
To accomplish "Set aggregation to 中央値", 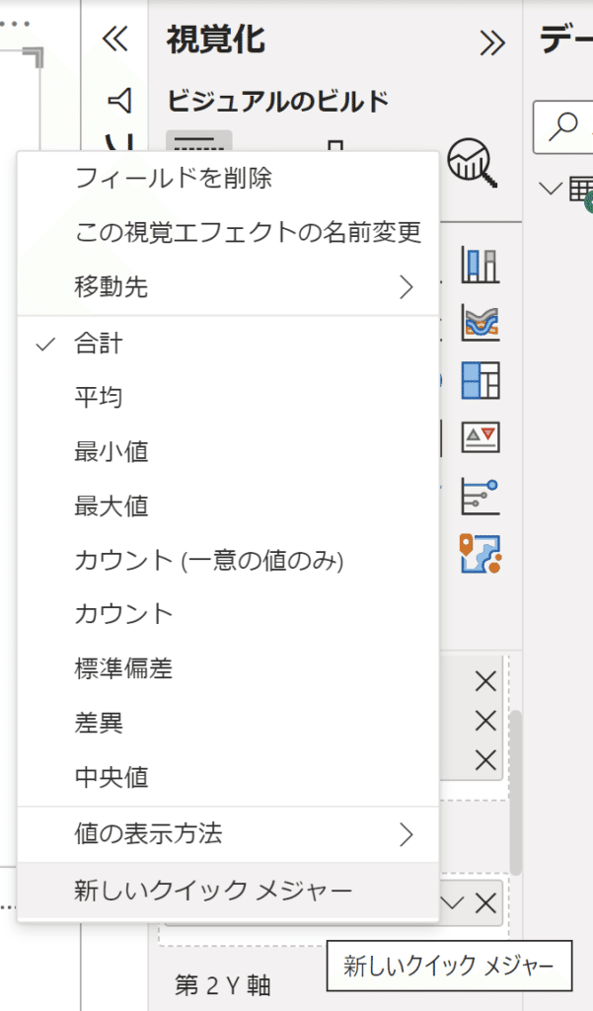I will 111,777.
